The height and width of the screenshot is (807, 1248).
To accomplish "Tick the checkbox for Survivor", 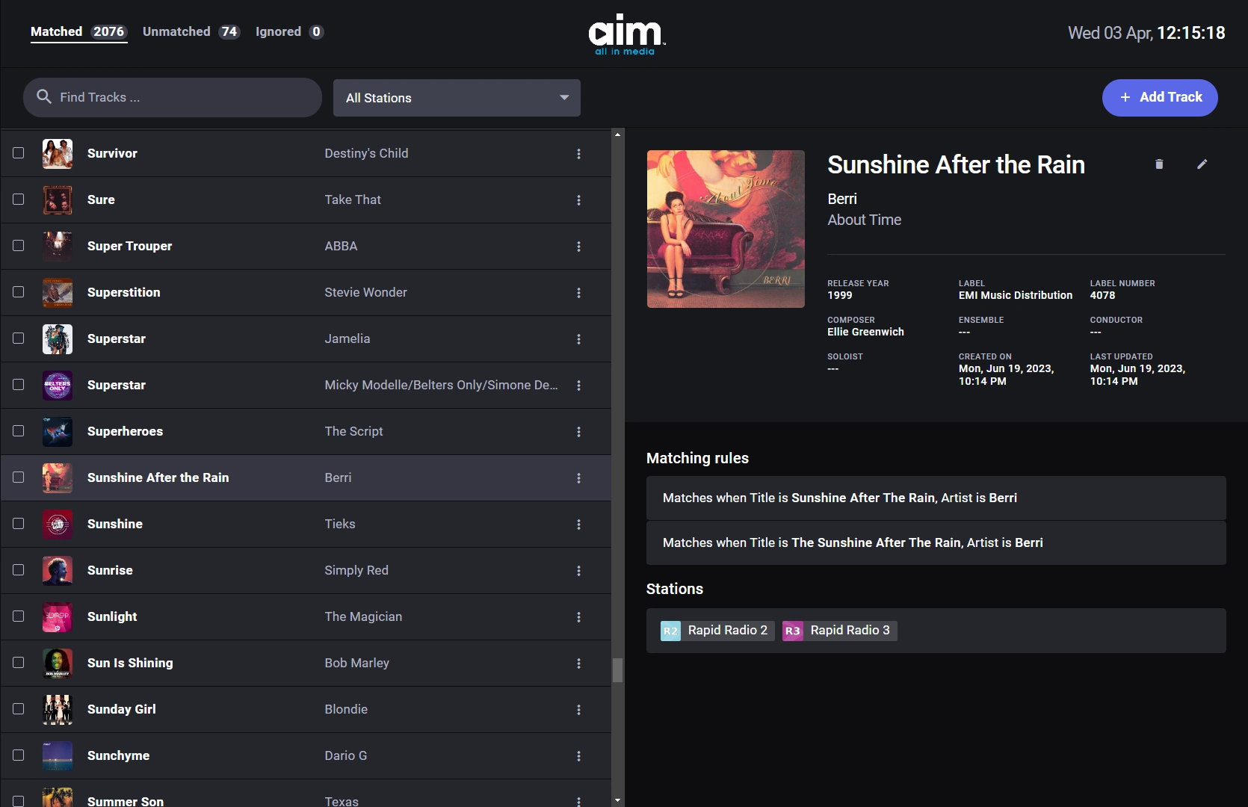I will (x=19, y=153).
